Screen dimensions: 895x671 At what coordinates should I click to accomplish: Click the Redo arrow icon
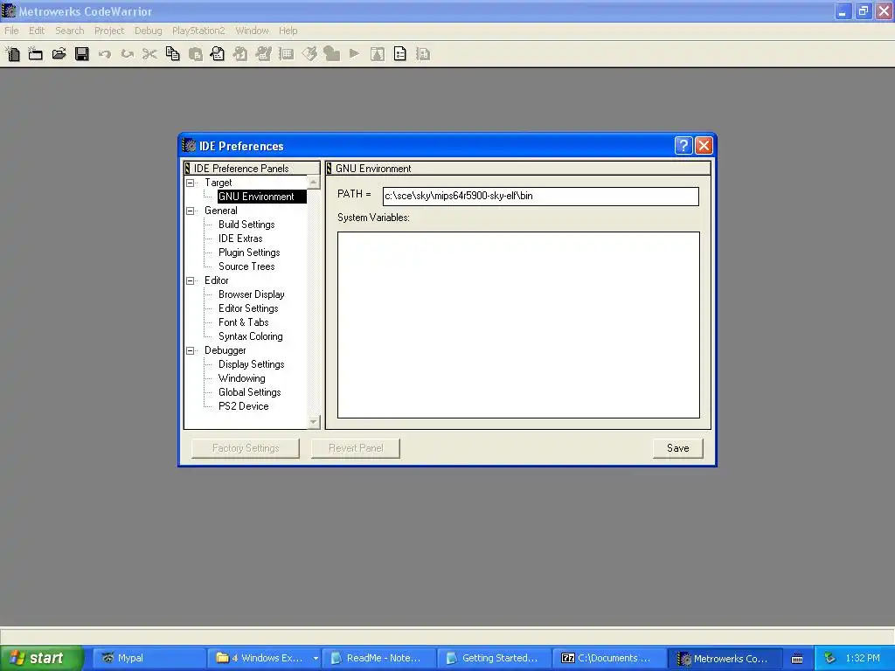128,54
